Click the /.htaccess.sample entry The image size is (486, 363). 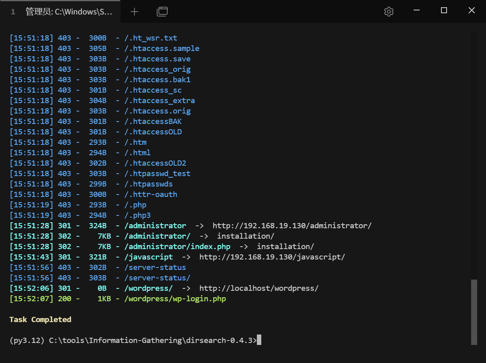tap(162, 49)
